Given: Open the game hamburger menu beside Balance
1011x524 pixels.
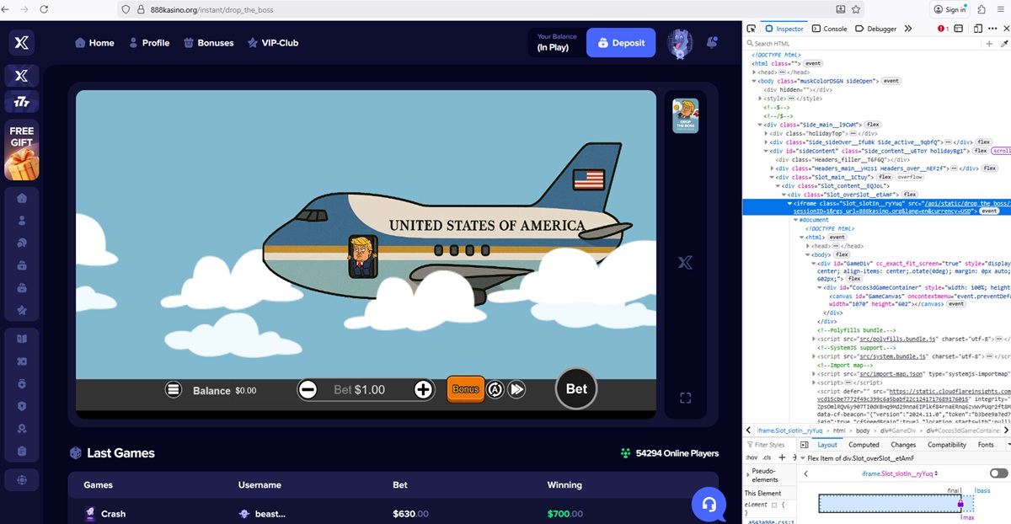Looking at the screenshot, I should point(173,389).
